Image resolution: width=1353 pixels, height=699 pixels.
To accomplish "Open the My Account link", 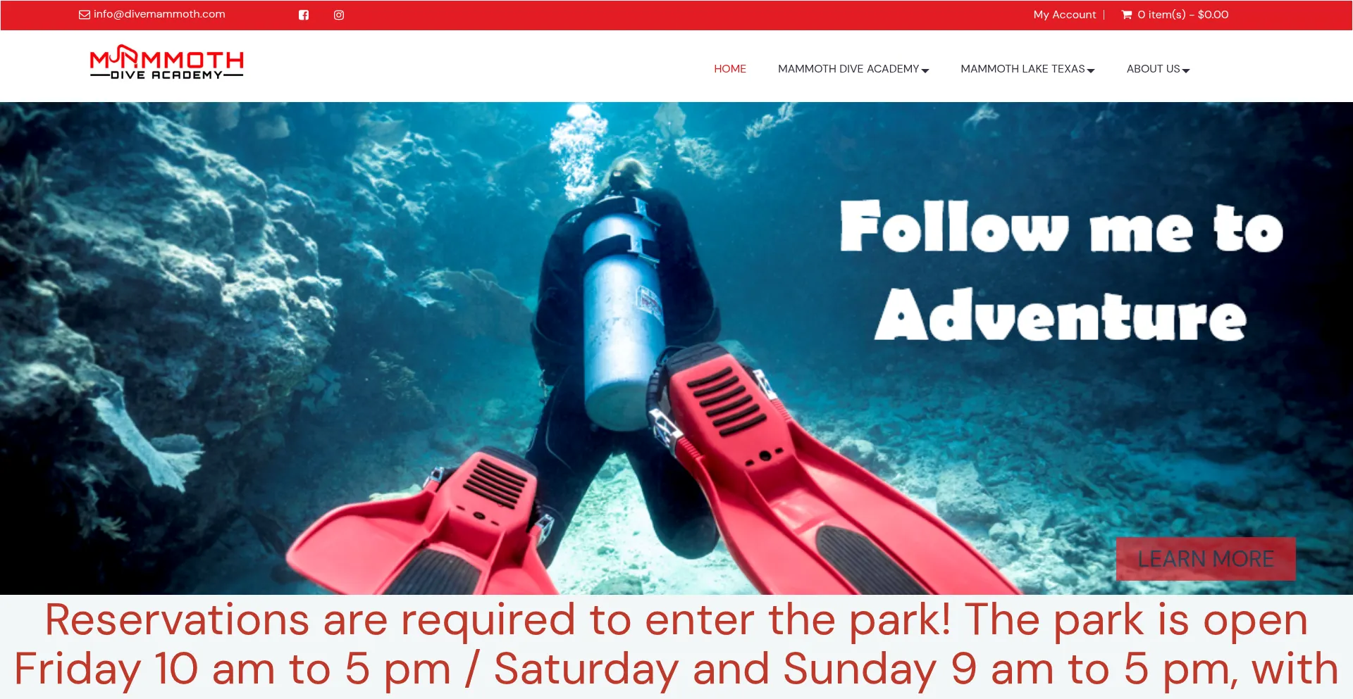I will click(1065, 14).
